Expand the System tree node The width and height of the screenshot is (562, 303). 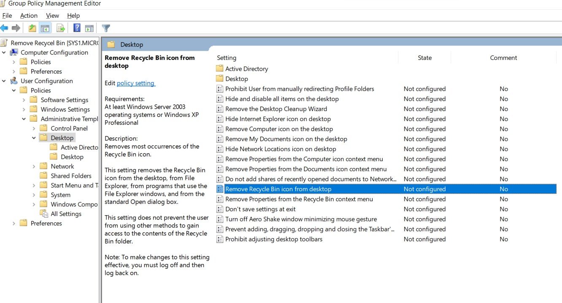coord(34,195)
